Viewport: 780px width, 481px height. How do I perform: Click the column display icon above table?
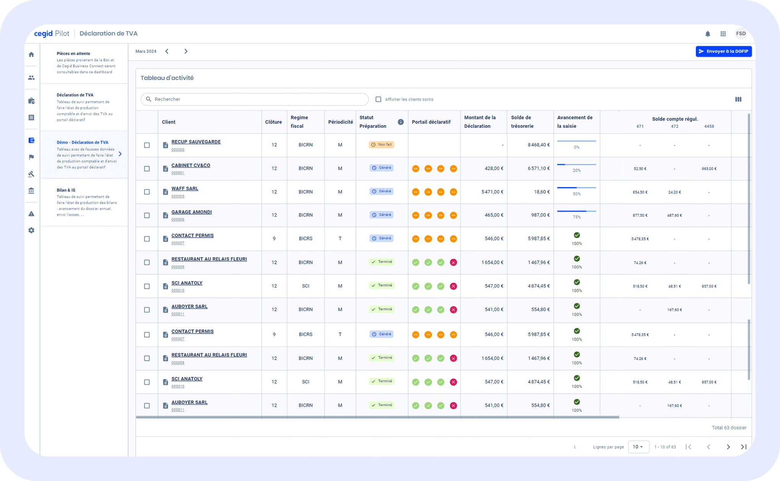click(738, 99)
